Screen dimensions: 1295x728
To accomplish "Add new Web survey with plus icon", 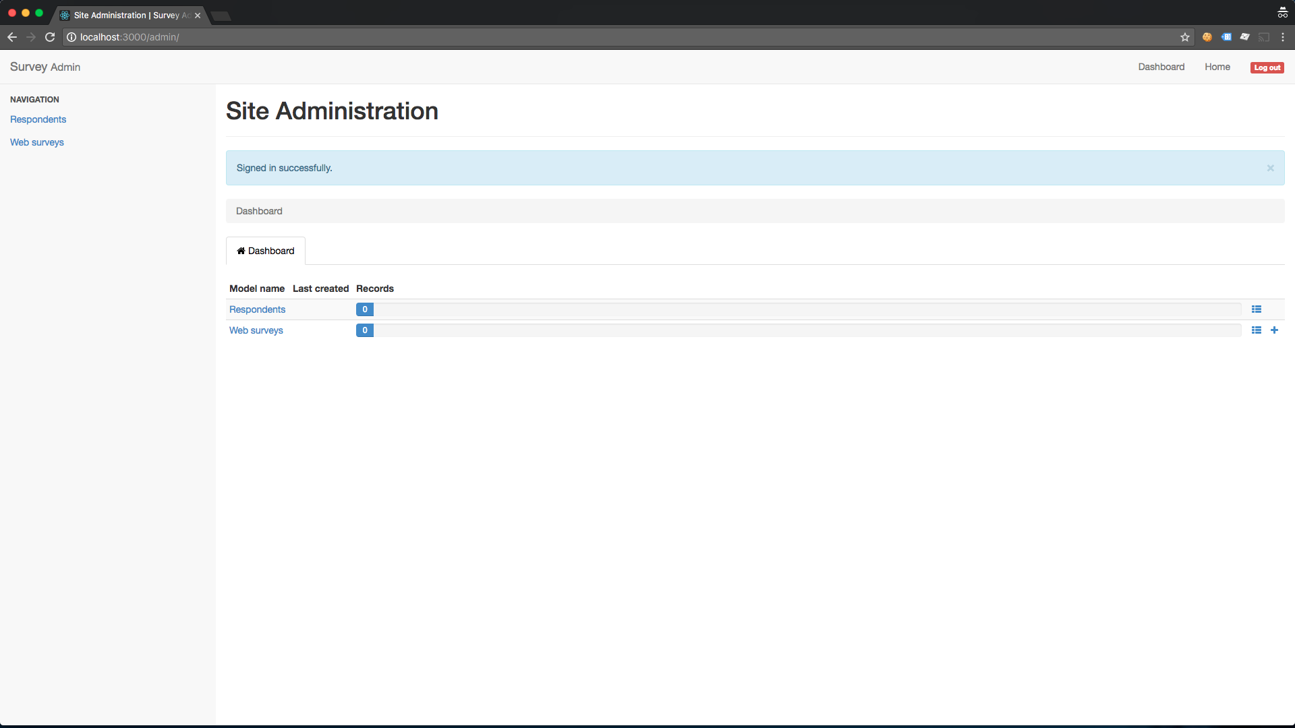I will click(x=1274, y=330).
